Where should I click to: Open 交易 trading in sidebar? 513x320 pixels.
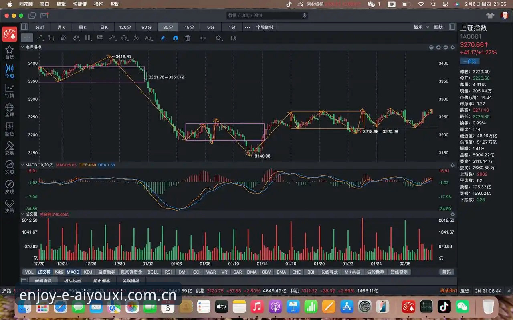click(9, 148)
